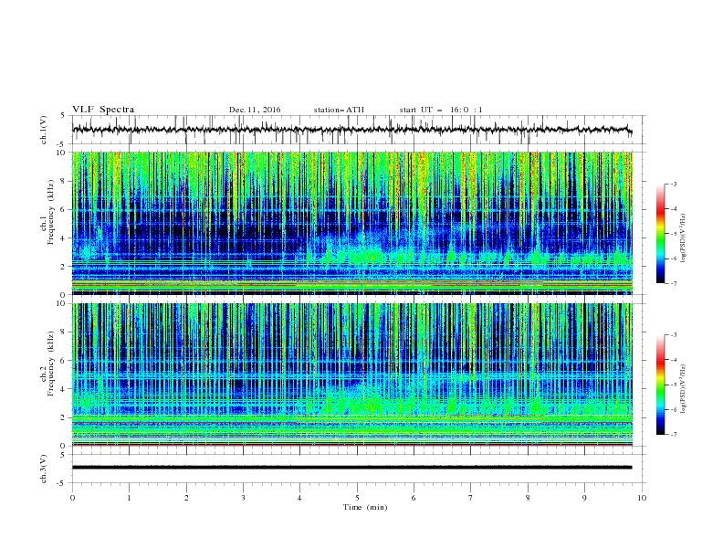This screenshot has height=559, width=723.
Task: Click the "2" kHz tick on ch.1 frequency axis
Action: [63, 267]
